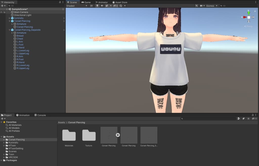Lock the Hierarchy panel with the padlock icon
This screenshot has width=259, height=166.
(x=60, y=2)
